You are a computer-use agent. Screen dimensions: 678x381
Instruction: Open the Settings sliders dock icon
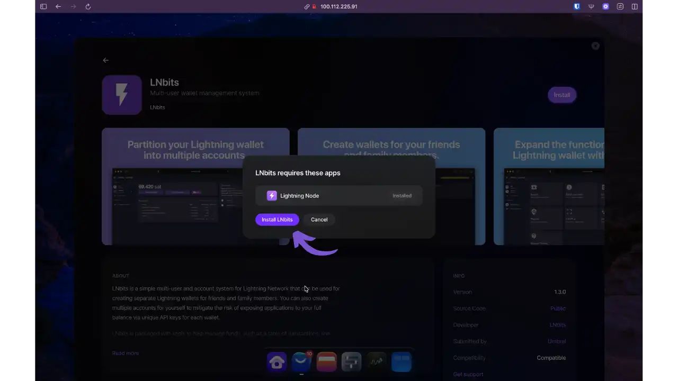click(x=351, y=362)
